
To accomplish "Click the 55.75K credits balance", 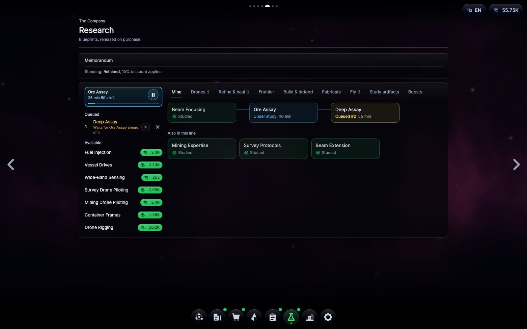I will tap(506, 10).
